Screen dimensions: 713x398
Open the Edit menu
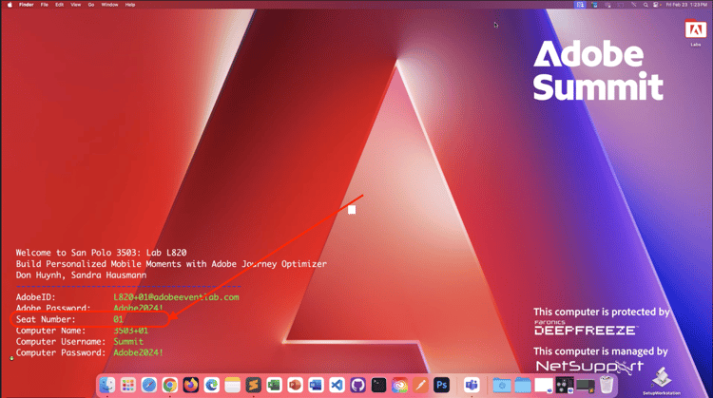(x=59, y=5)
